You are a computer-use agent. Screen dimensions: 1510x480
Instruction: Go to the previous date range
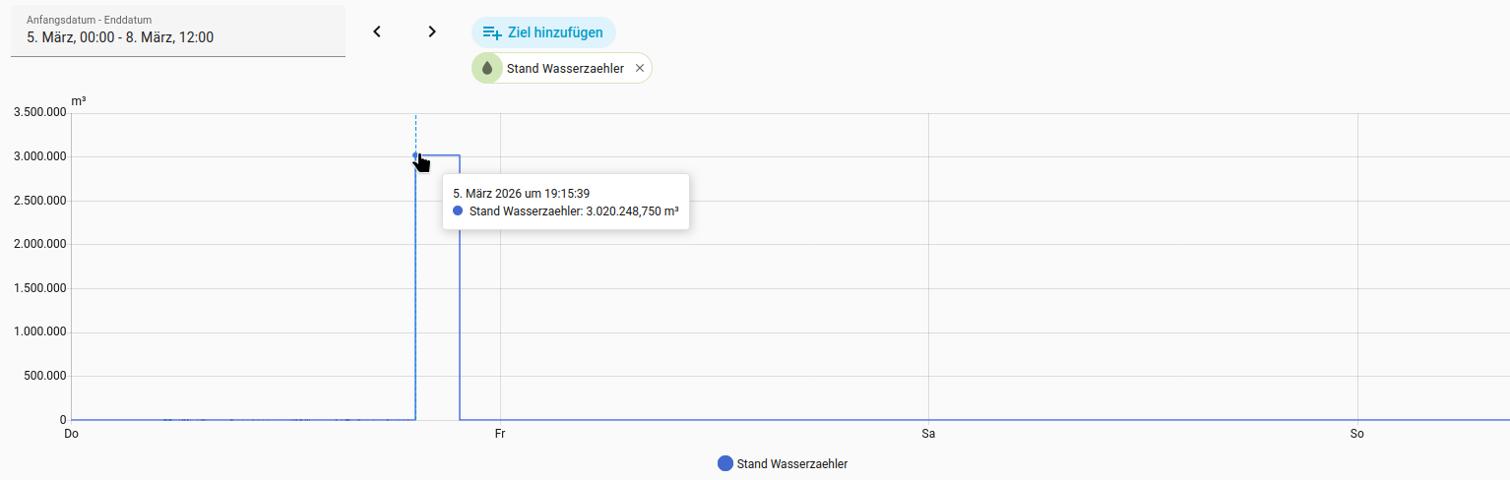[377, 31]
